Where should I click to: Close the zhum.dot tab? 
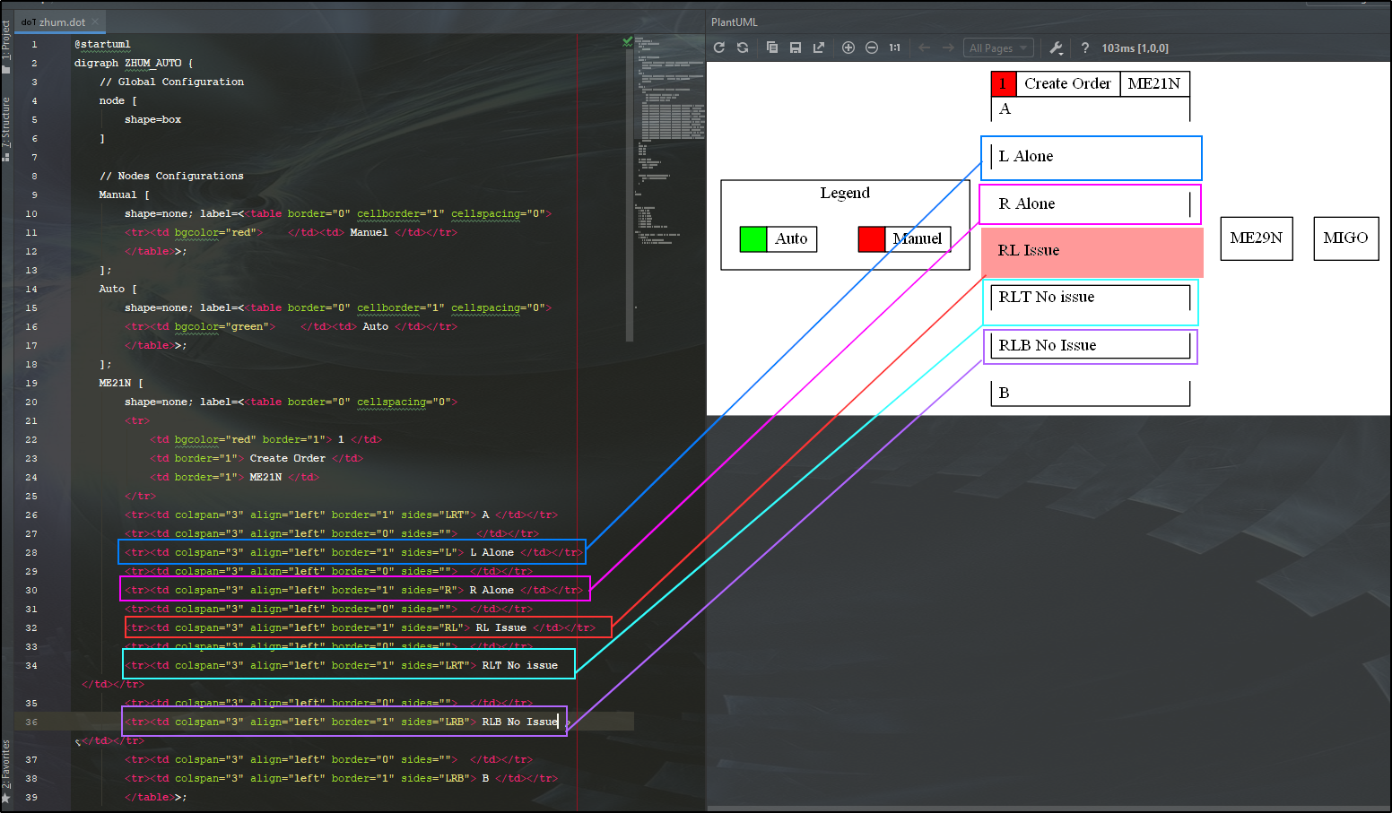tap(95, 22)
